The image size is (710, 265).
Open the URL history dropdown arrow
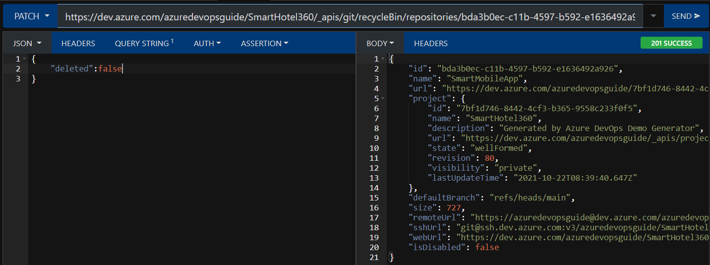tap(653, 16)
